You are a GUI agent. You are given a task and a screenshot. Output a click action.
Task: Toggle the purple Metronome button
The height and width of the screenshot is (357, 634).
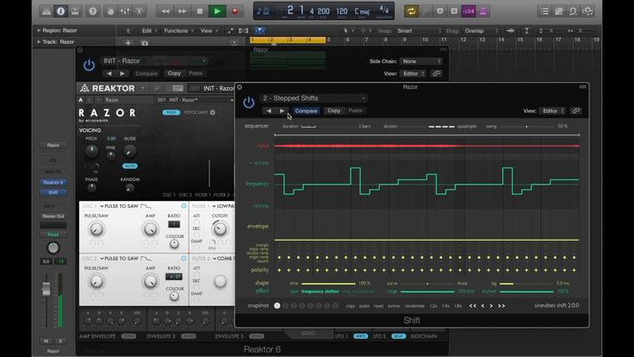482,11
